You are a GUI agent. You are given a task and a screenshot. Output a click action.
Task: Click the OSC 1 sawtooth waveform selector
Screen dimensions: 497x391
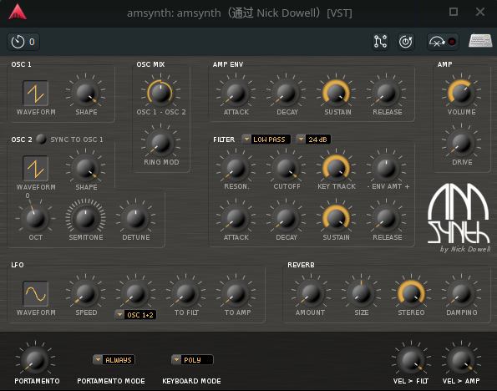point(35,94)
